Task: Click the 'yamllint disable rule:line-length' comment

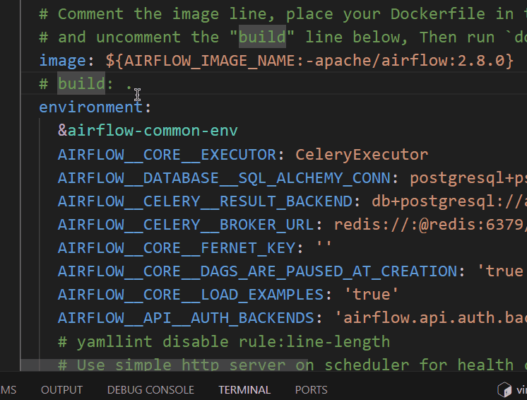Action: tap(224, 341)
